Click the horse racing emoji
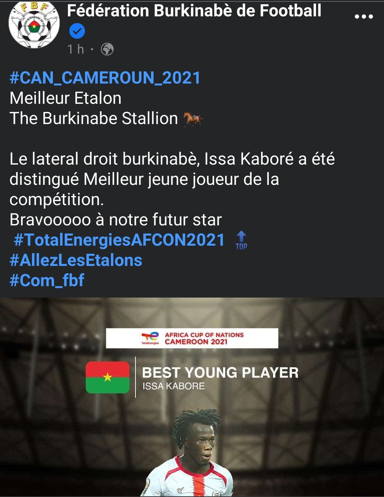384x497 pixels. coord(193,119)
